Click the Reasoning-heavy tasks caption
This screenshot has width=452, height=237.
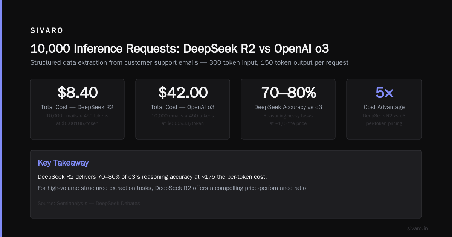(x=288, y=116)
